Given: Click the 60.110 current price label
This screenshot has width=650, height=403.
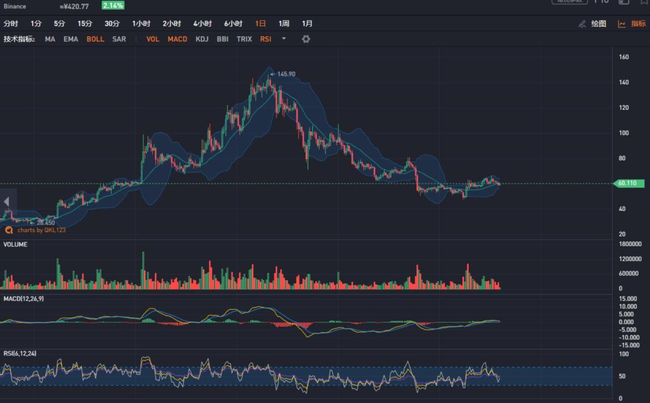Looking at the screenshot, I should pos(628,184).
